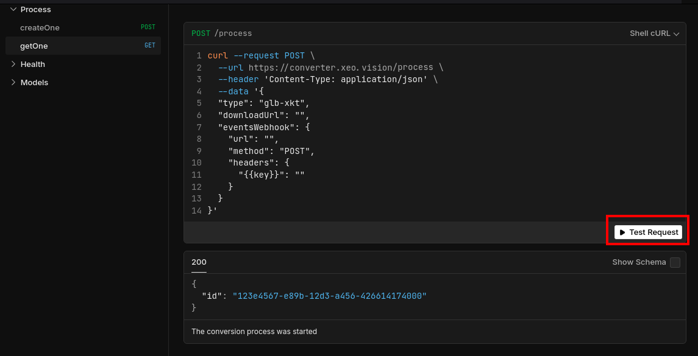Image resolution: width=698 pixels, height=356 pixels.
Task: Click the Process group label
Action: (36, 9)
